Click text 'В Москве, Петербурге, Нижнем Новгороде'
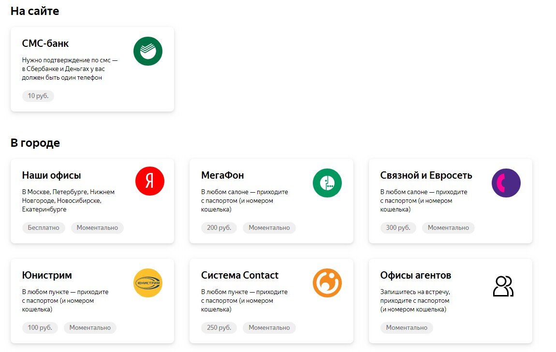This screenshot has height=352, width=556. pos(68,200)
